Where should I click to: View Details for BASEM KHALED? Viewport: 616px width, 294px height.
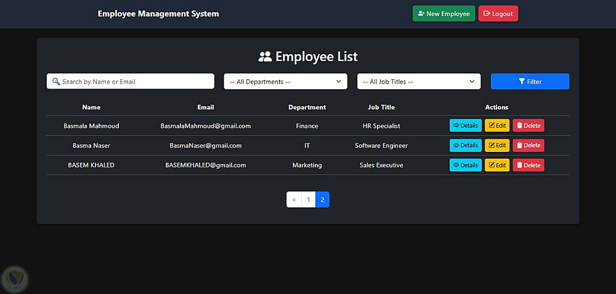click(x=466, y=165)
